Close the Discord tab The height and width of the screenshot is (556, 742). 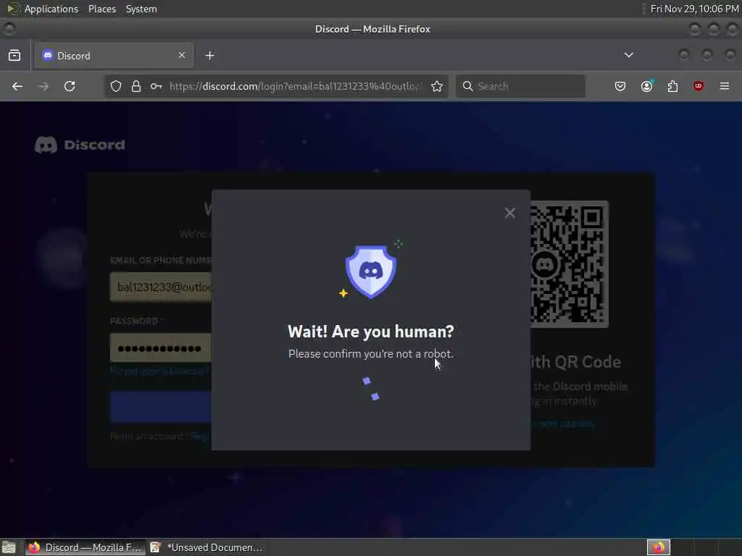[x=182, y=55]
